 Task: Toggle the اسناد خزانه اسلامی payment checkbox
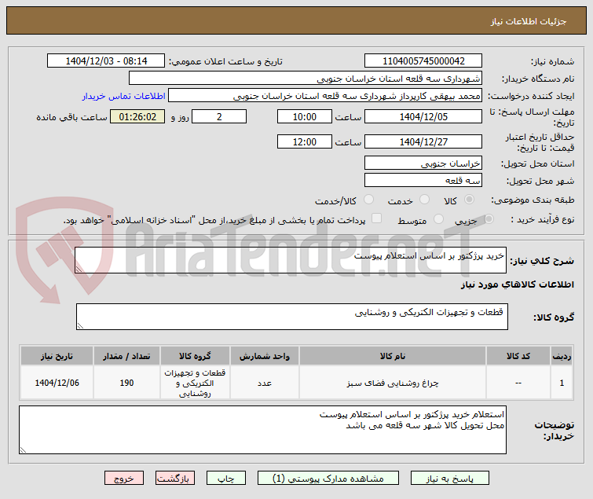click(x=377, y=218)
